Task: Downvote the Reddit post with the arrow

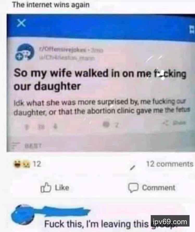Action: [x=55, y=127]
